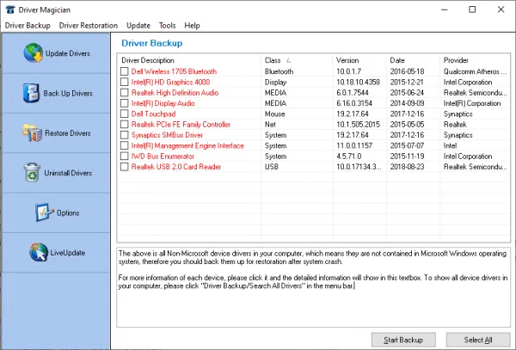The image size is (516, 350).
Task: Click version 4.5.71.0 cell
Action: point(349,156)
